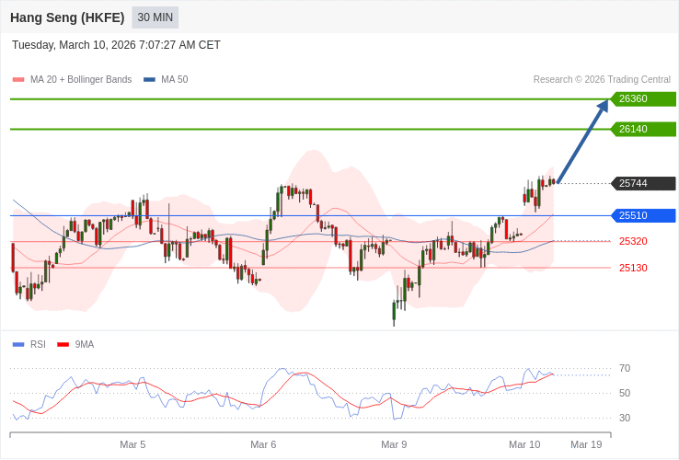Screen dimensions: 679x460
Task: Click the Mar 5 date axis label
Action: [x=132, y=445]
